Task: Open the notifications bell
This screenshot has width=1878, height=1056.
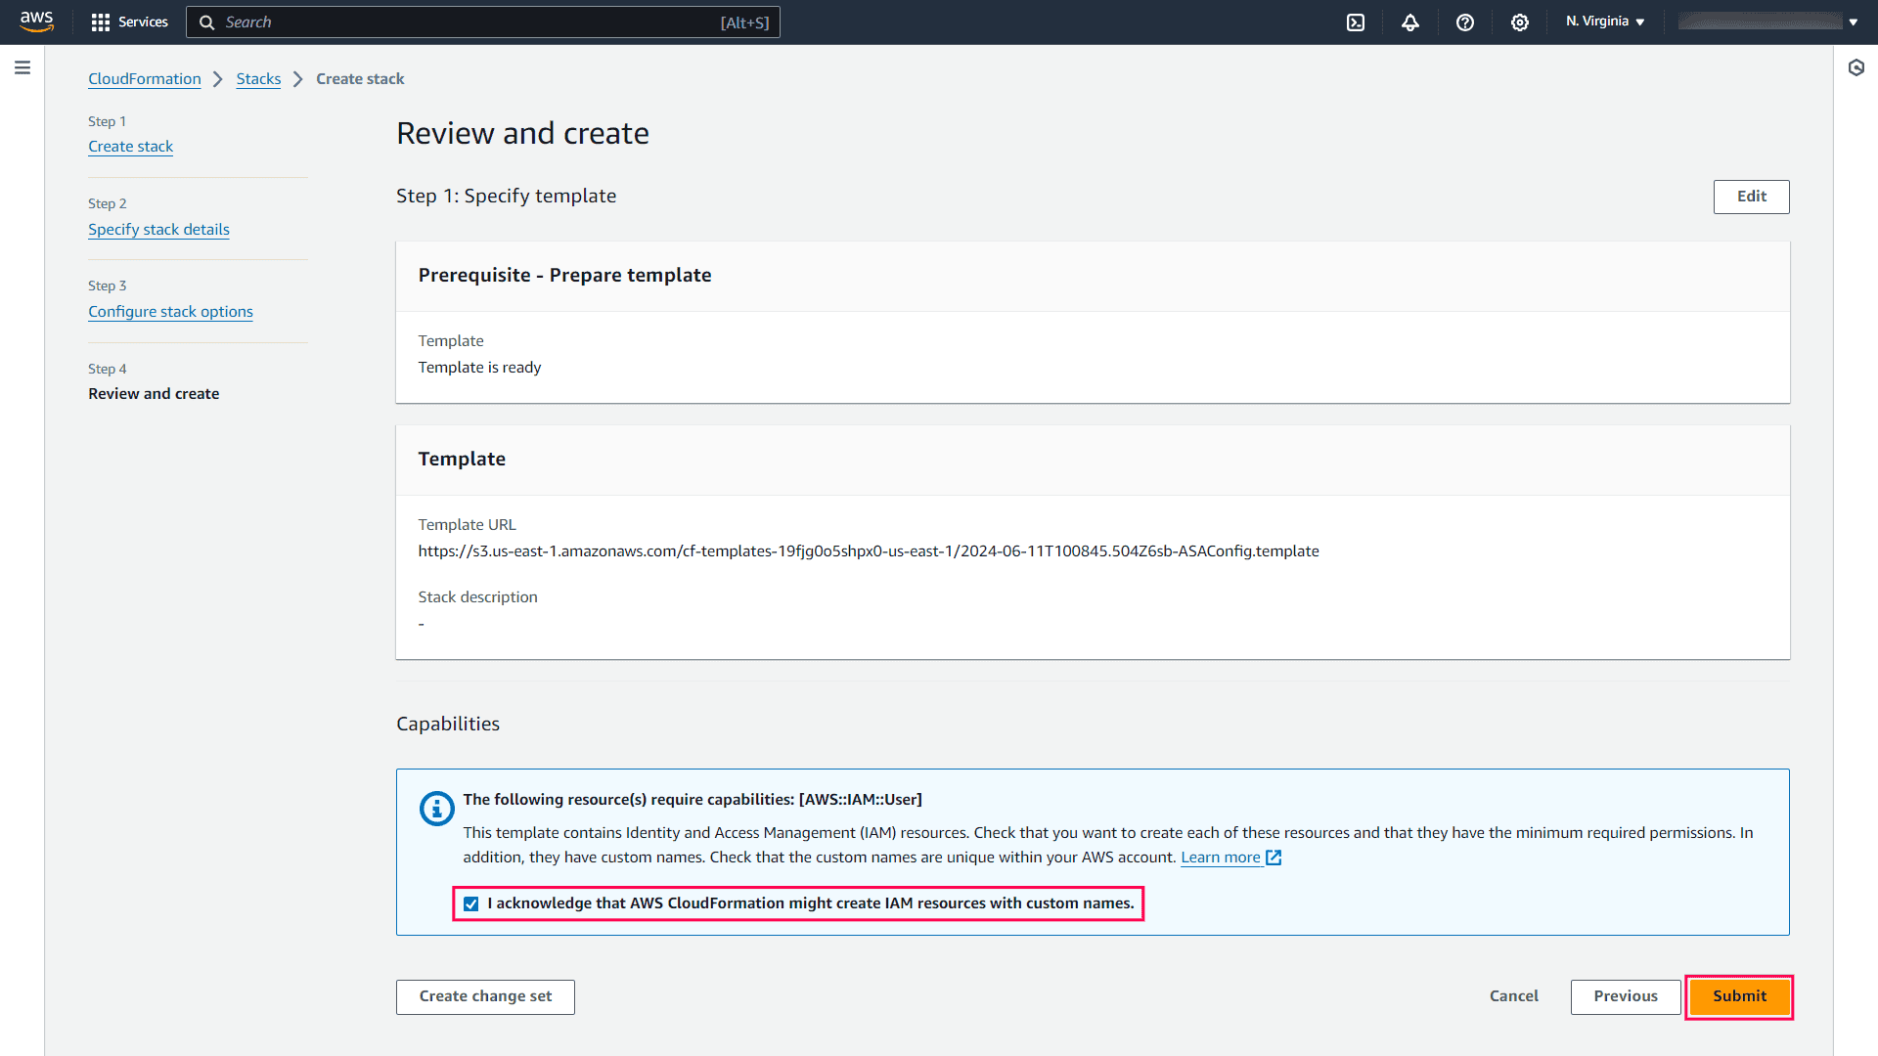Action: click(1410, 22)
